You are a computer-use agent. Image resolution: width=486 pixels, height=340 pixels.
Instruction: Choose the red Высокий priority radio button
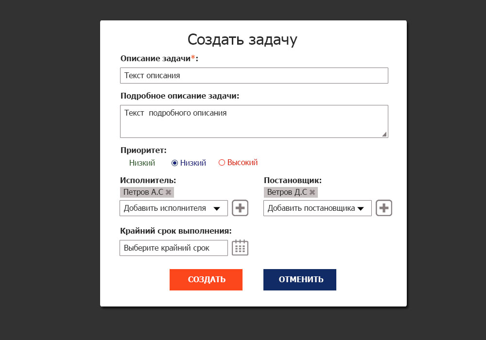coord(222,163)
